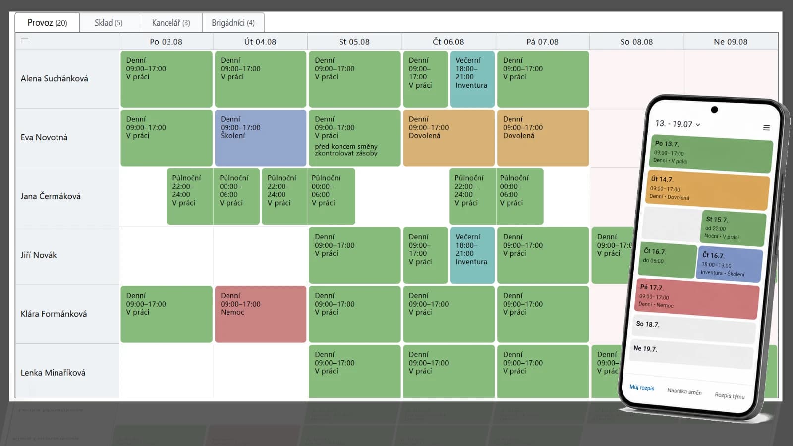Click Jiří Novák's Večerní Inventura shift

[x=472, y=255]
